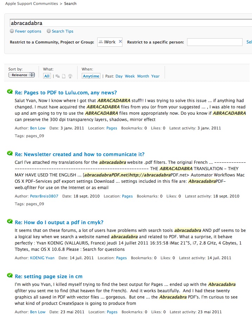Click answered checkmark icon beside Newsletter result

(10, 153)
